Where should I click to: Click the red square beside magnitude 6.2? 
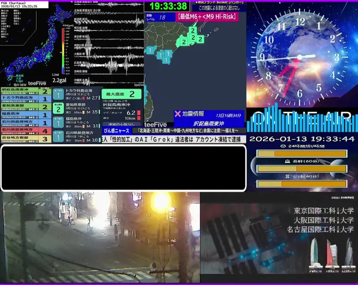coord(139,113)
